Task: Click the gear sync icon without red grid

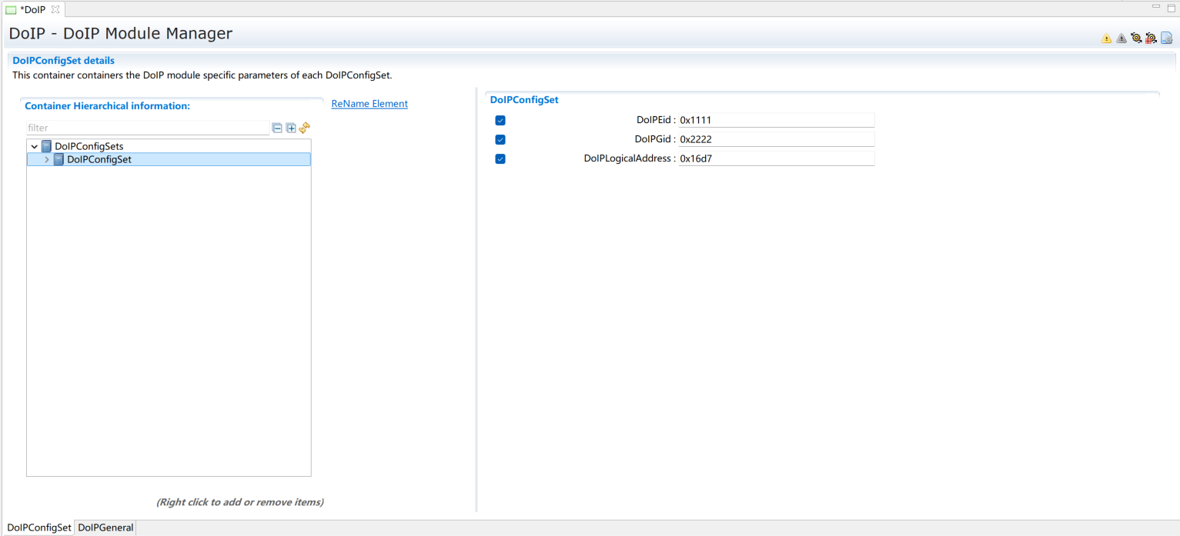Action: (x=1136, y=38)
